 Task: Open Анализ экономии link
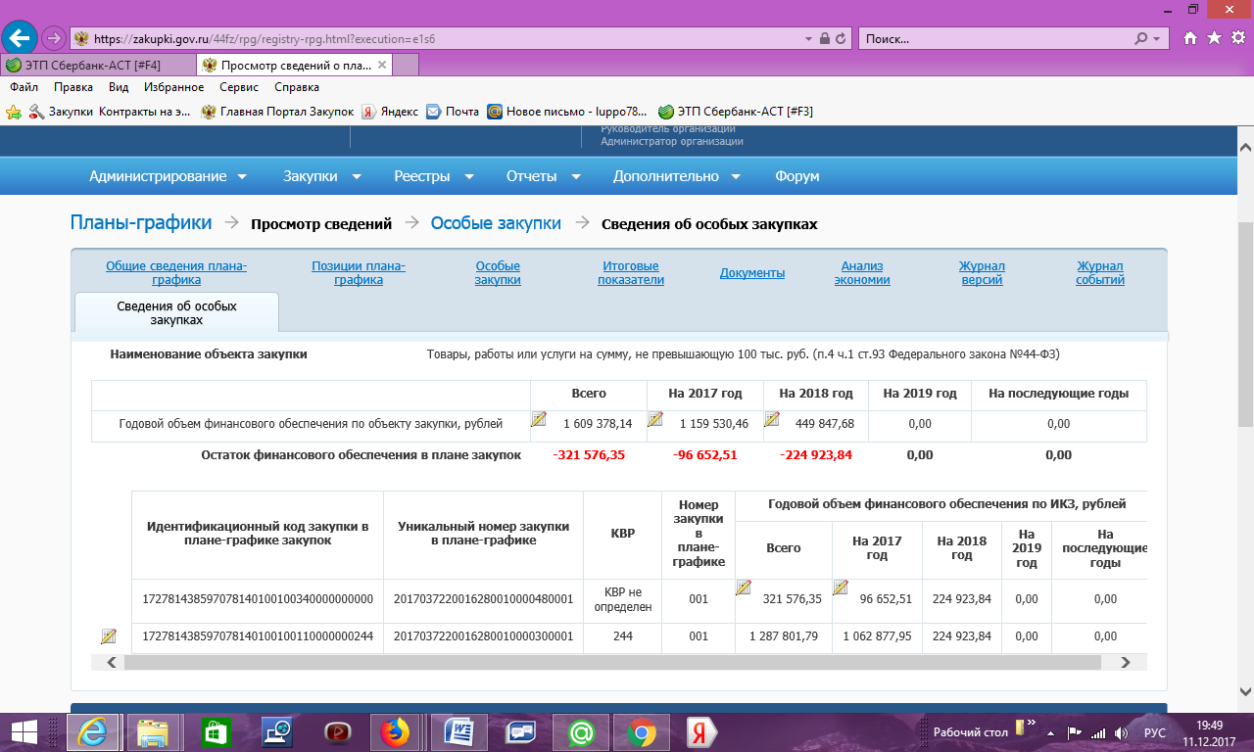(862, 273)
